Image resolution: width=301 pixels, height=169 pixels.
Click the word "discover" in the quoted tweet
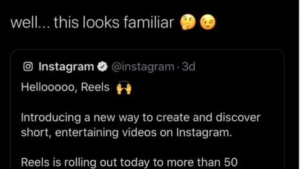(238, 117)
